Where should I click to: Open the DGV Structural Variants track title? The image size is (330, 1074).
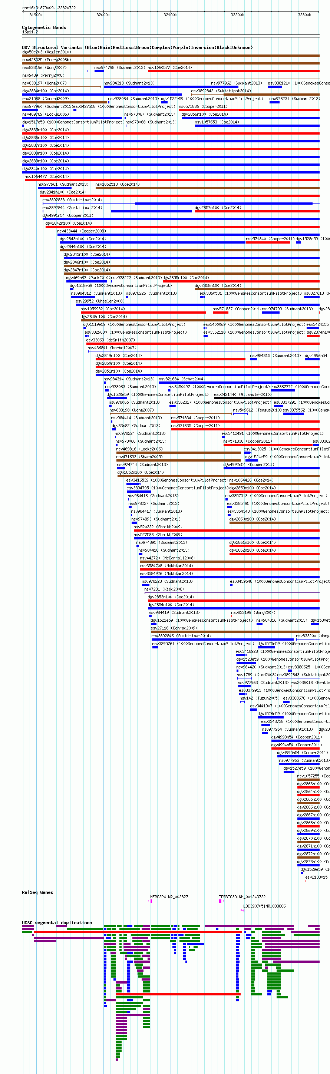click(x=137, y=47)
